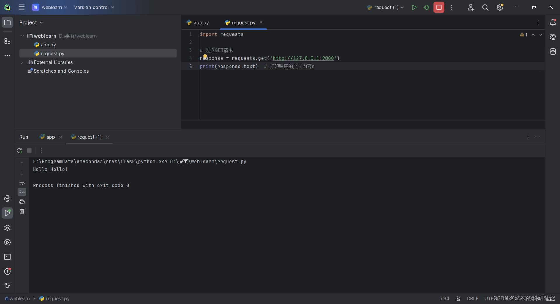Open Terminal tool window
Viewport: 560px width, 304px height.
coord(7,257)
